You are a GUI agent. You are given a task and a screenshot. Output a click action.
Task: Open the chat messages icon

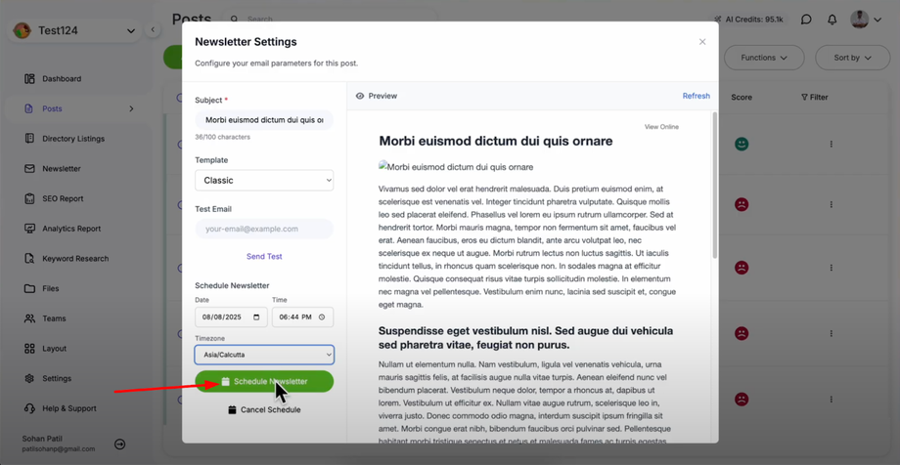click(x=806, y=20)
